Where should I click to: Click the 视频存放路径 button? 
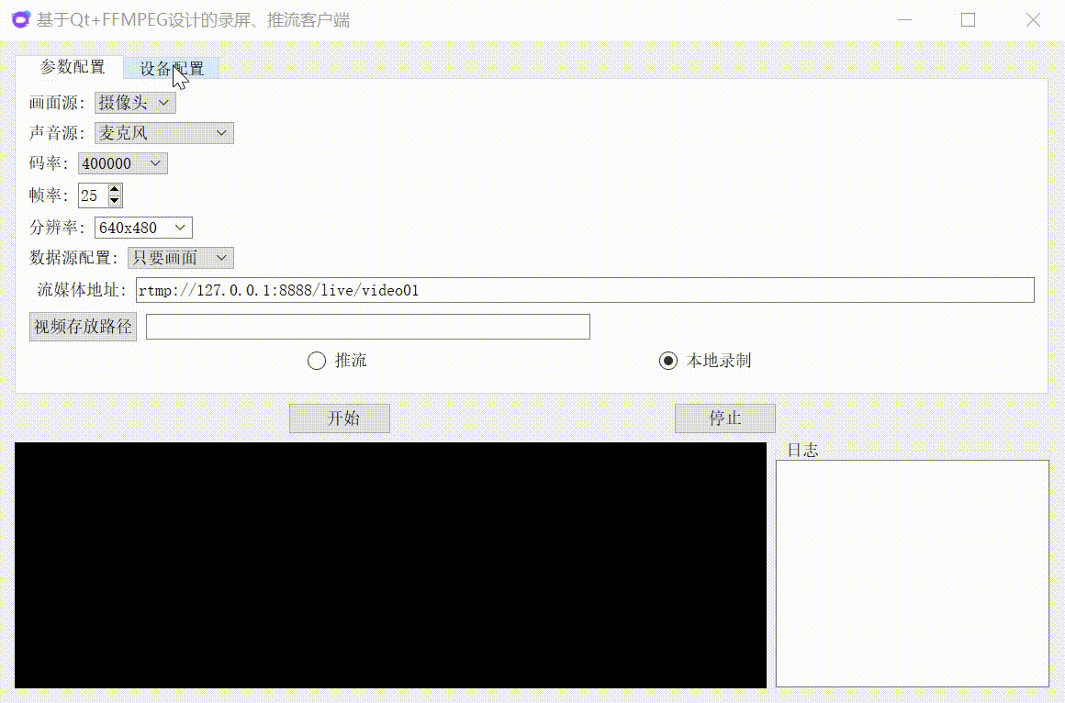point(83,326)
